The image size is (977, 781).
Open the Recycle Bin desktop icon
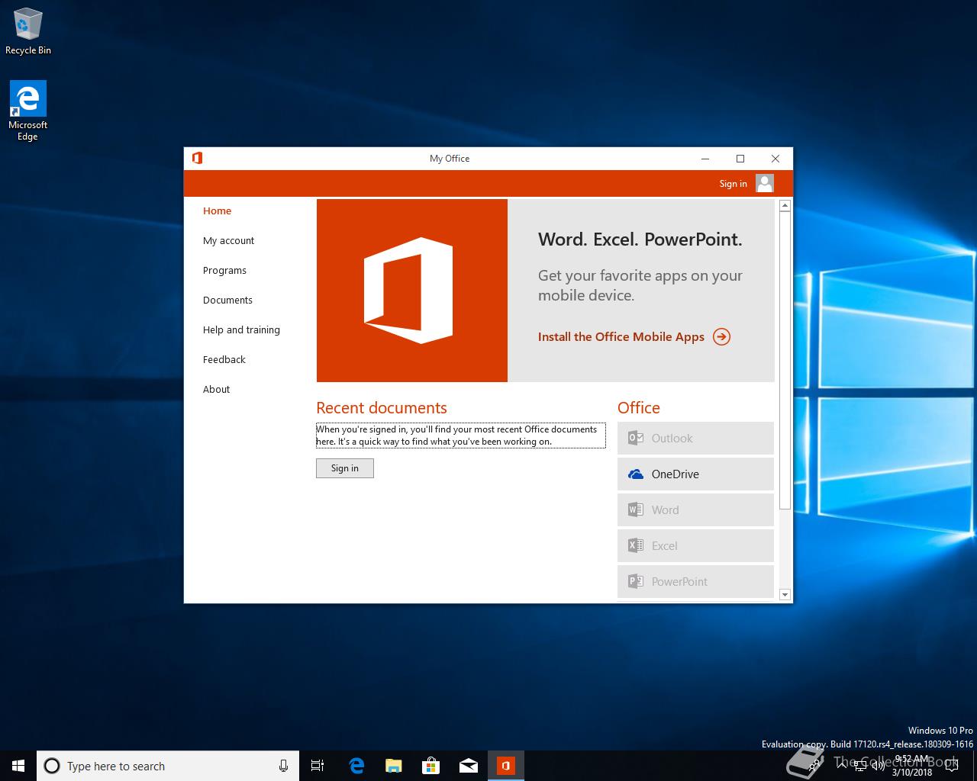[28, 32]
